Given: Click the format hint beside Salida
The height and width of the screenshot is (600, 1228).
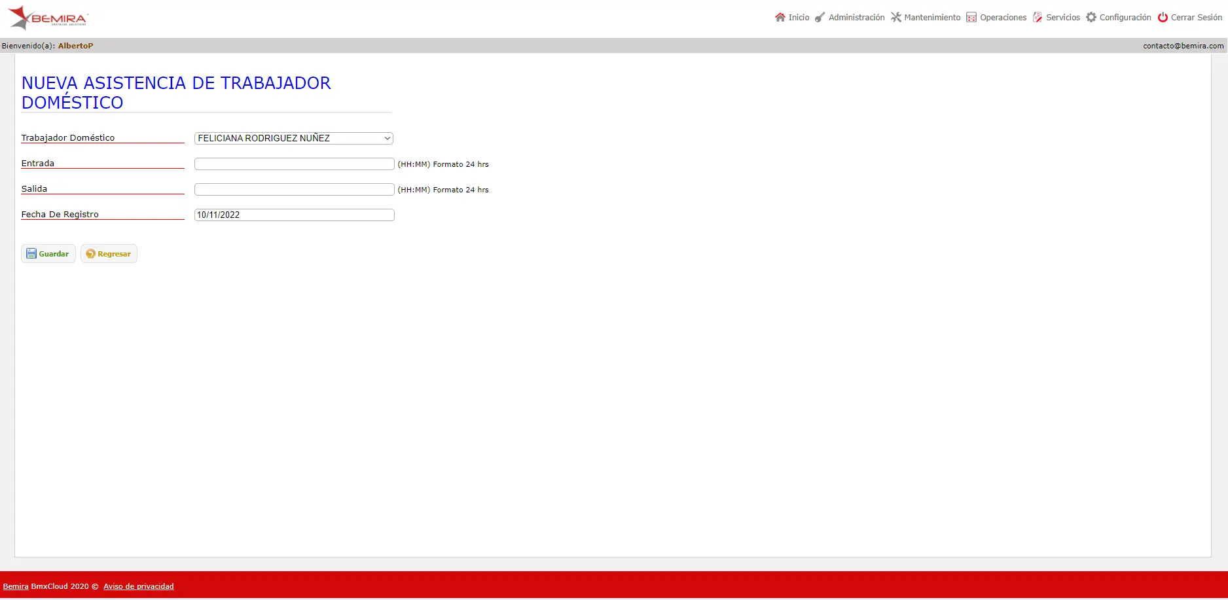Looking at the screenshot, I should (x=443, y=190).
